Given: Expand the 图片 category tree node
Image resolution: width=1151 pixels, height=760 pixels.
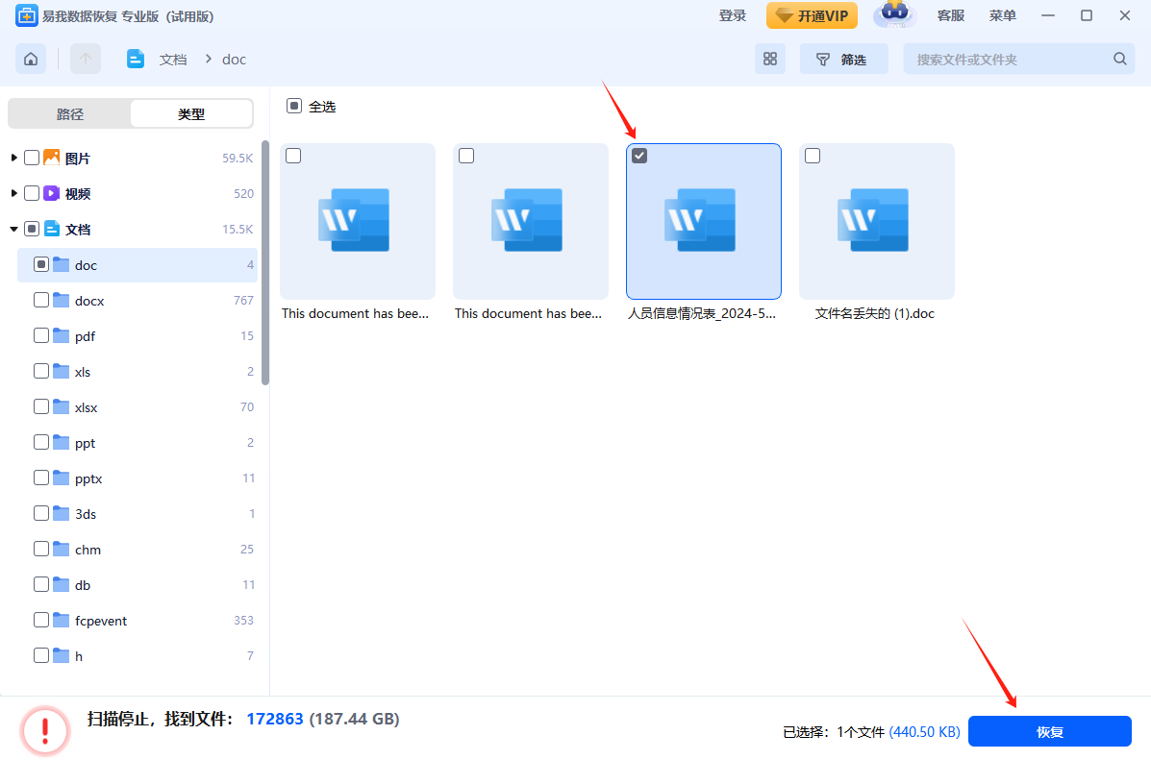Looking at the screenshot, I should 13,158.
